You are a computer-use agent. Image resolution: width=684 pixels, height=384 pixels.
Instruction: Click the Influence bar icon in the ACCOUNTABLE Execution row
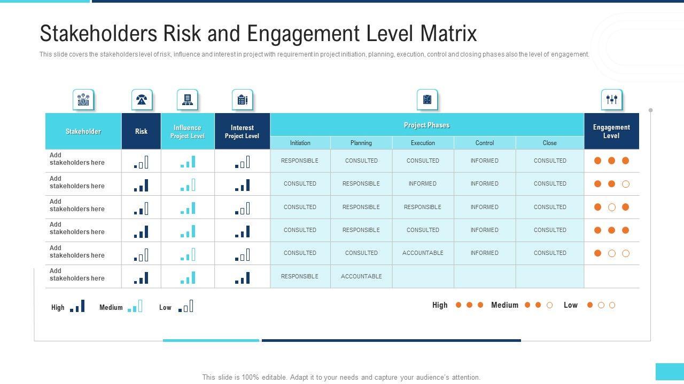pyautogui.click(x=188, y=254)
